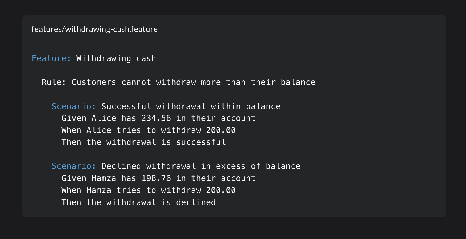Click the number 198.76 in Hamza's Given step
Screen dimensions: 466x239
click(156, 178)
